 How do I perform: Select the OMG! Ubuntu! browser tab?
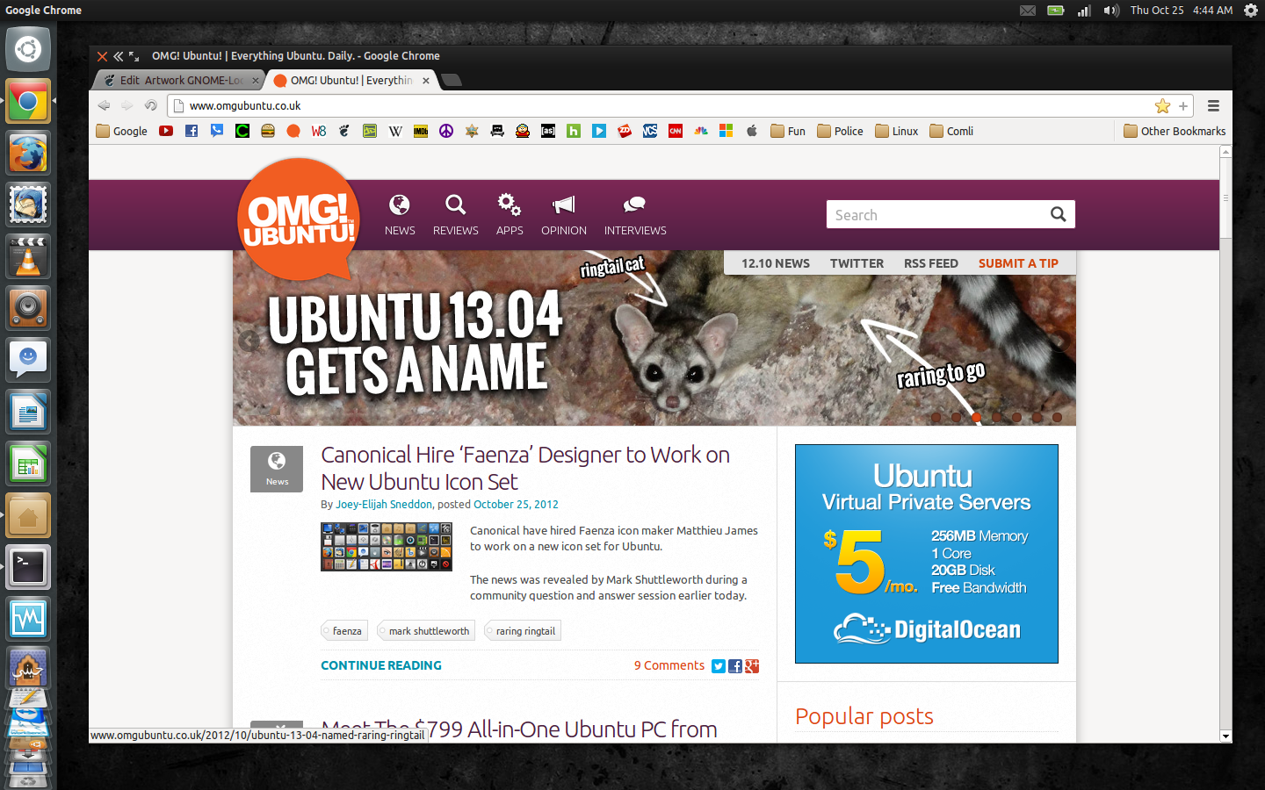(x=351, y=80)
